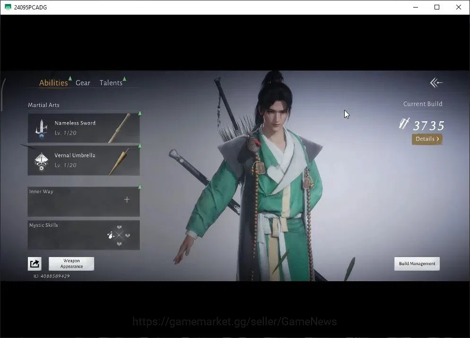The image size is (470, 338).
Task: Open the Inner Way panel
Action: click(x=84, y=201)
